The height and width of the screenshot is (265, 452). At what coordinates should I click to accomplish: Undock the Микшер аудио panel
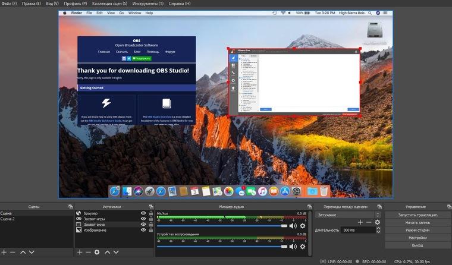310,207
